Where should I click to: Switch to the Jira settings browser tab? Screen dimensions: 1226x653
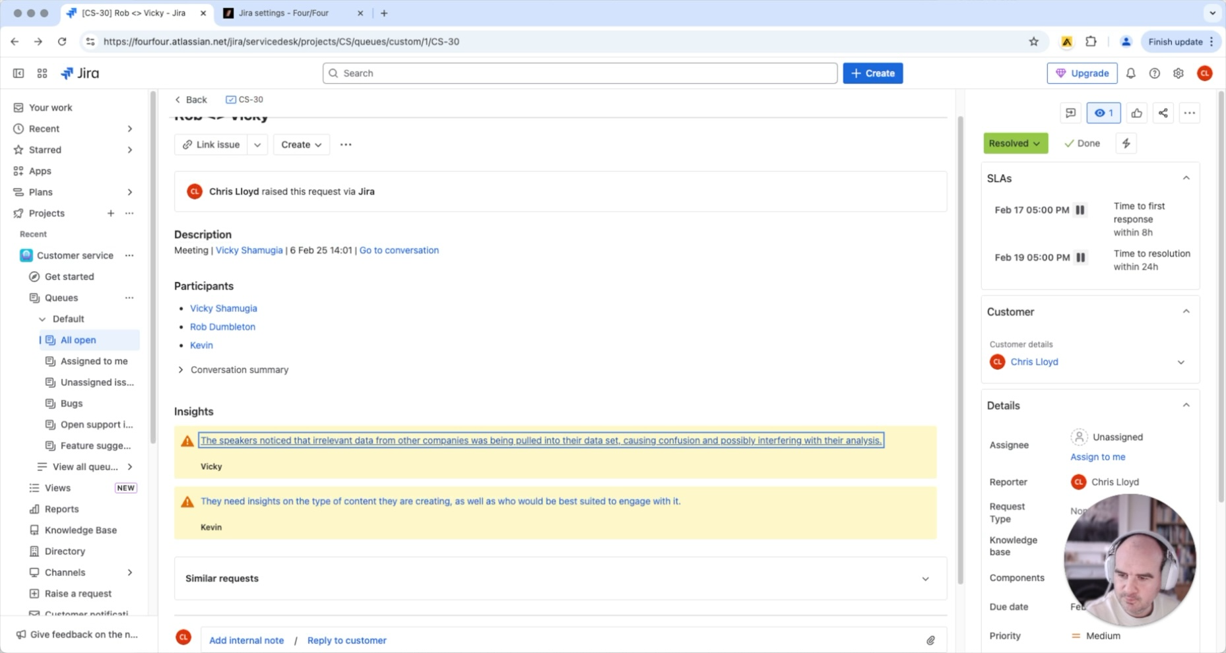(284, 13)
